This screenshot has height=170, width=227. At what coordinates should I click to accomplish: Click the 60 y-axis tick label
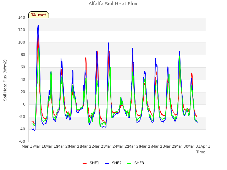(23, 67)
